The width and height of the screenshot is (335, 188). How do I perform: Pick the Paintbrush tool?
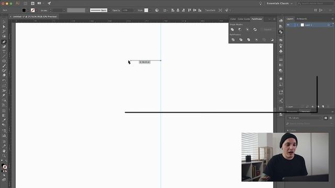coord(4,66)
